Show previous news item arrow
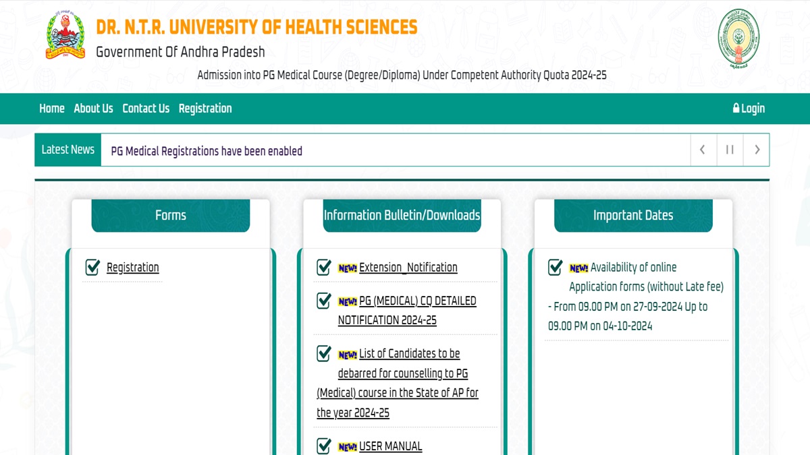The width and height of the screenshot is (810, 455). coord(703,150)
